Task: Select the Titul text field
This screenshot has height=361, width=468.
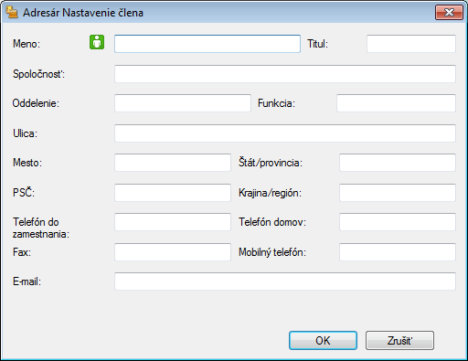Action: click(411, 44)
